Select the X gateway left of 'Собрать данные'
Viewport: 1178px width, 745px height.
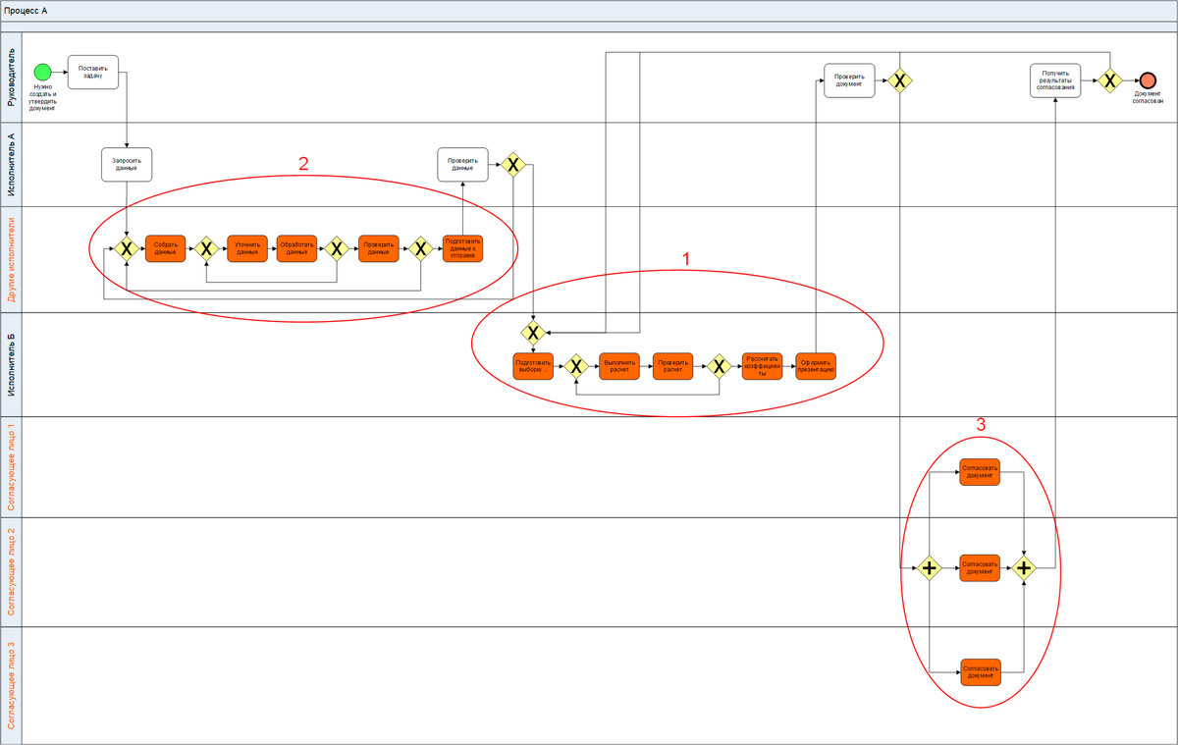(x=127, y=248)
